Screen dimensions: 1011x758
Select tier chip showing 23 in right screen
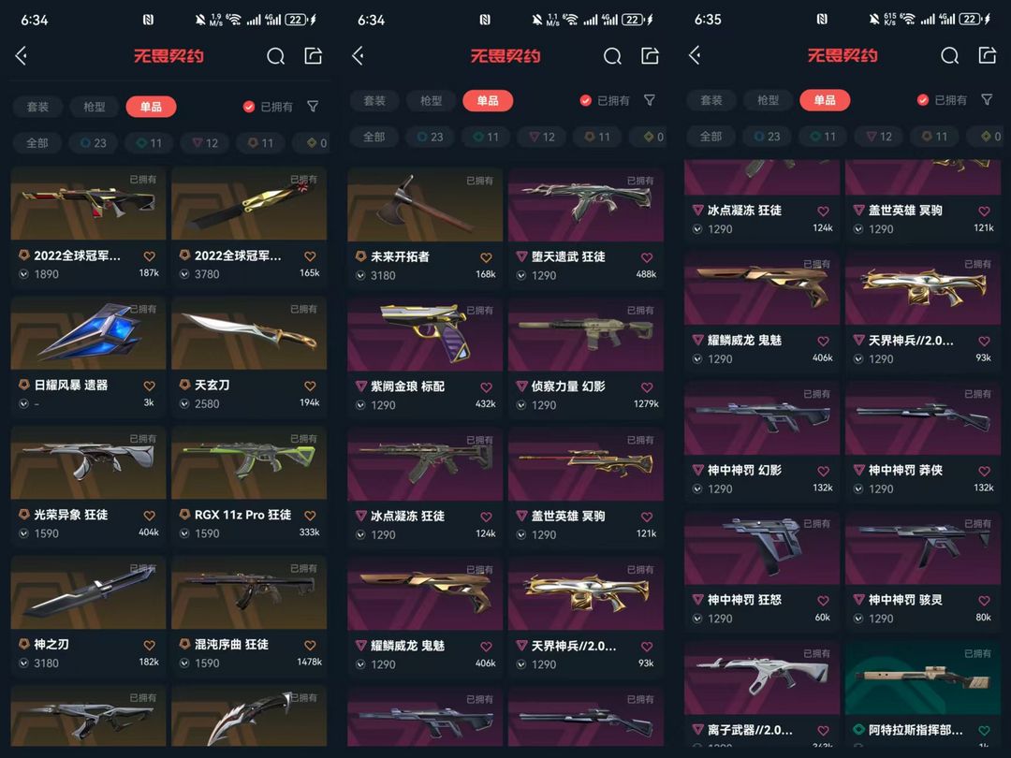(767, 137)
